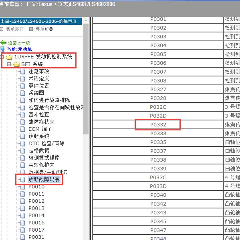Viewport: 240px width, 240px height.
Task: Open the 失效保护表 page
Action: tap(41, 165)
